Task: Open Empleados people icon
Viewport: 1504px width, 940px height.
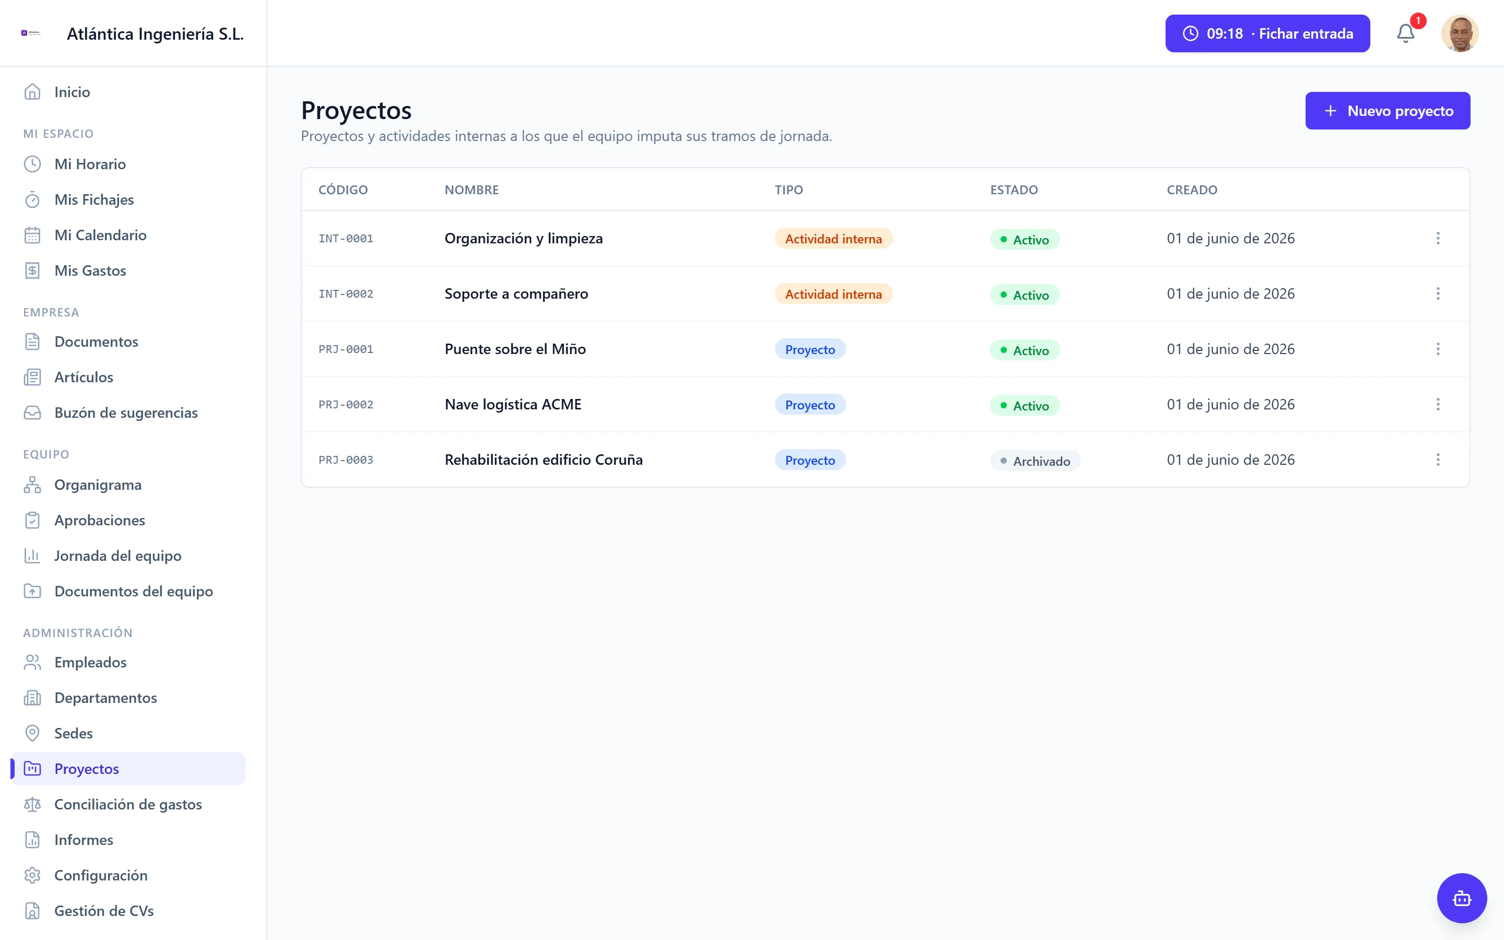Action: (x=32, y=662)
